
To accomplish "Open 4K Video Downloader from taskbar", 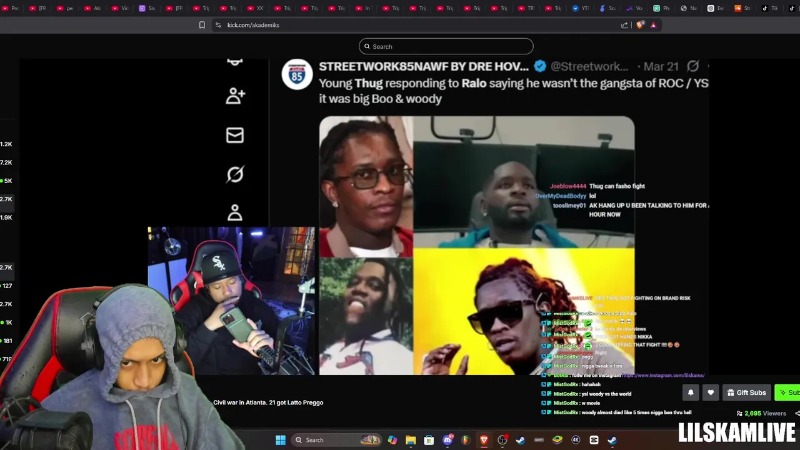I will (576, 440).
